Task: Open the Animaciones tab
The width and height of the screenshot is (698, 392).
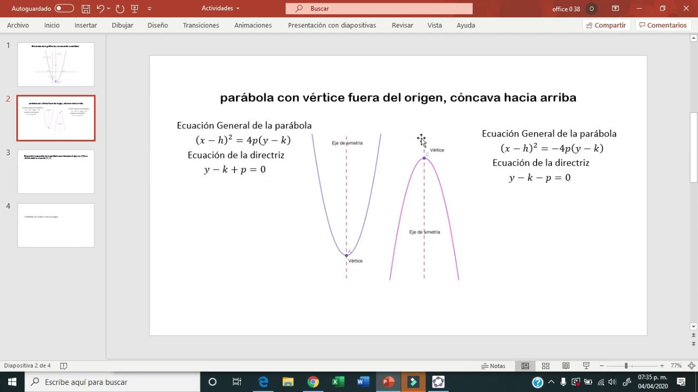Action: [x=253, y=25]
